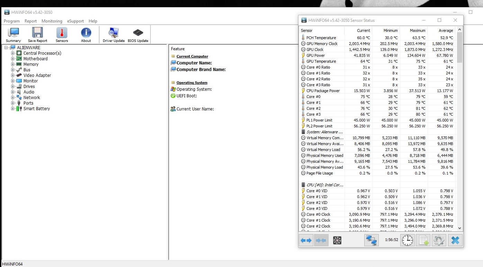Click the Sensor Status window title icon
483x267 pixels.
(x=304, y=20)
